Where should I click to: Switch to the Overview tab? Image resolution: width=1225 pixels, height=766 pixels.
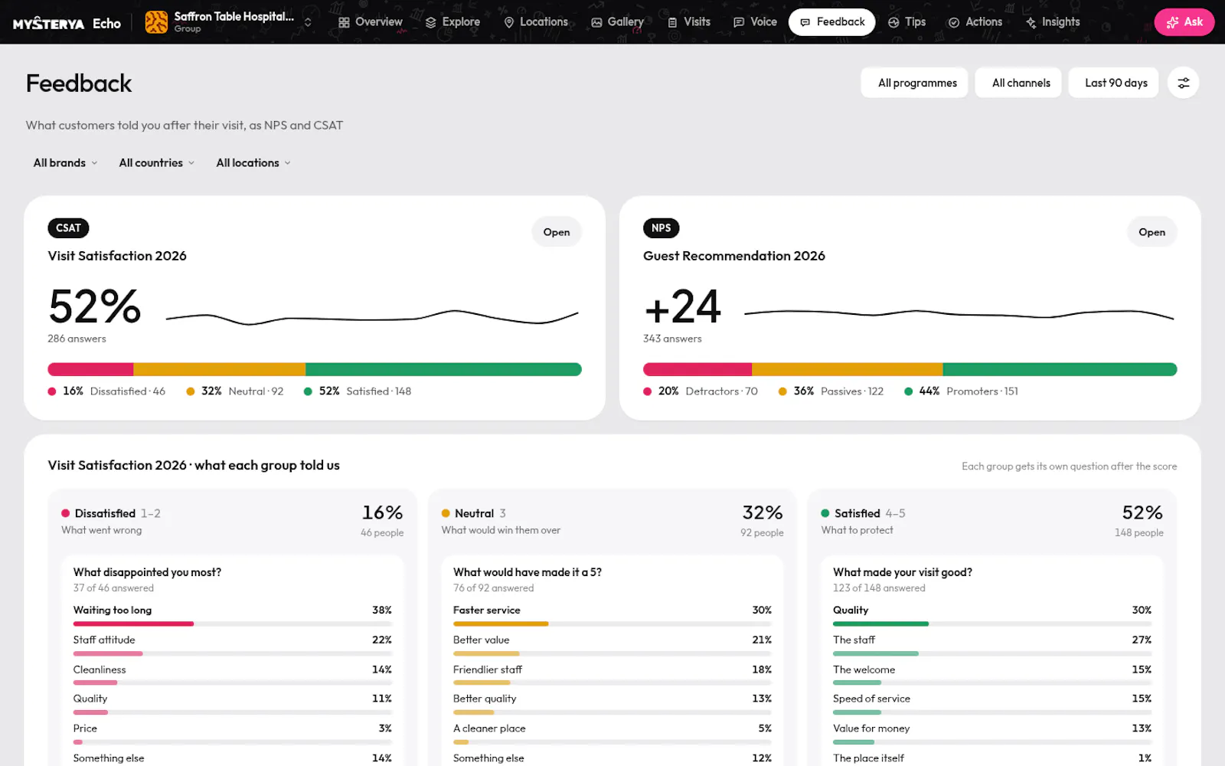coord(371,22)
